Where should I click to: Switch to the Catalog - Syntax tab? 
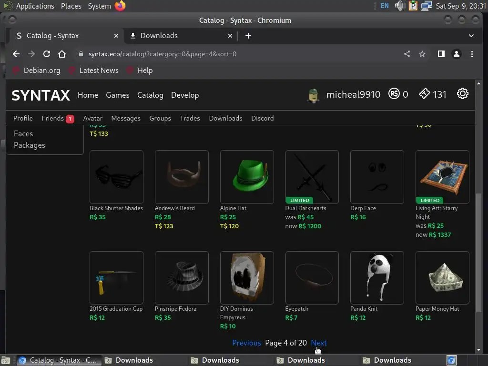coord(68,36)
